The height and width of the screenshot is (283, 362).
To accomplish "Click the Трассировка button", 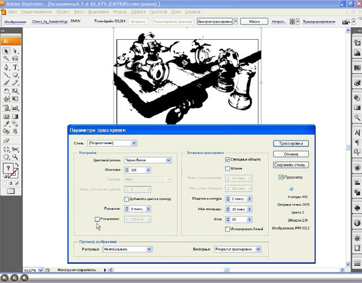I will coord(291,144).
